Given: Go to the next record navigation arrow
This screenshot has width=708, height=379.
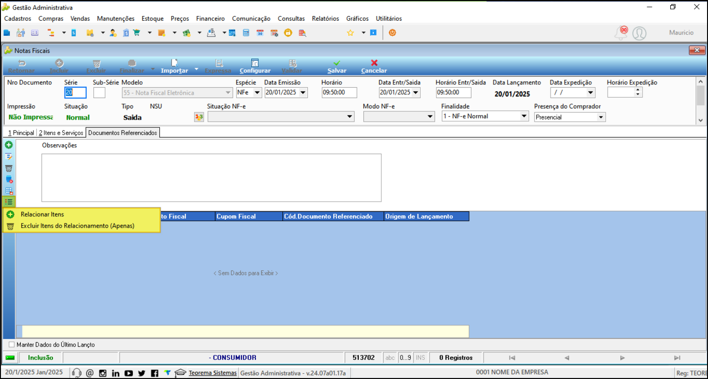Looking at the screenshot, I should click(x=622, y=358).
